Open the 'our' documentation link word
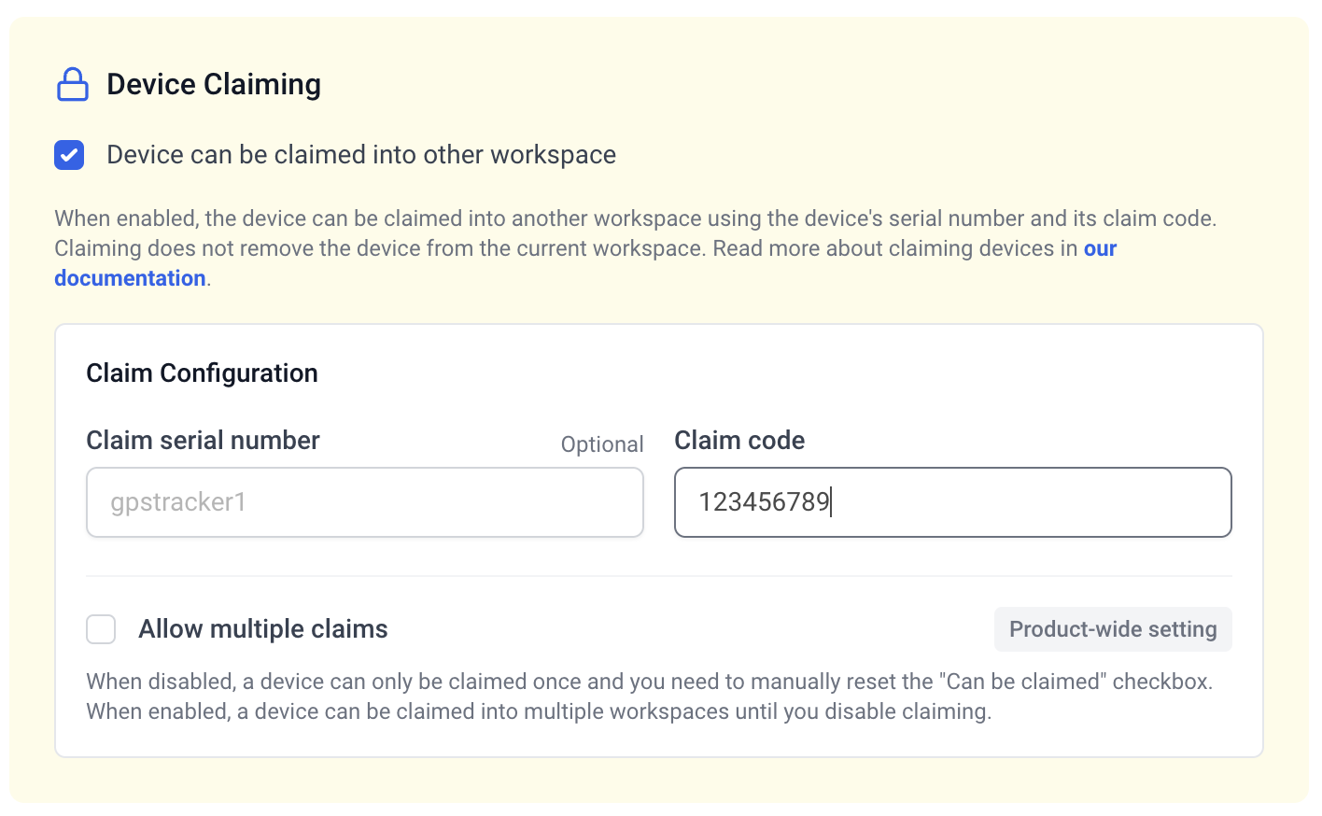Screen dimensions: 1322x816 coord(1100,248)
